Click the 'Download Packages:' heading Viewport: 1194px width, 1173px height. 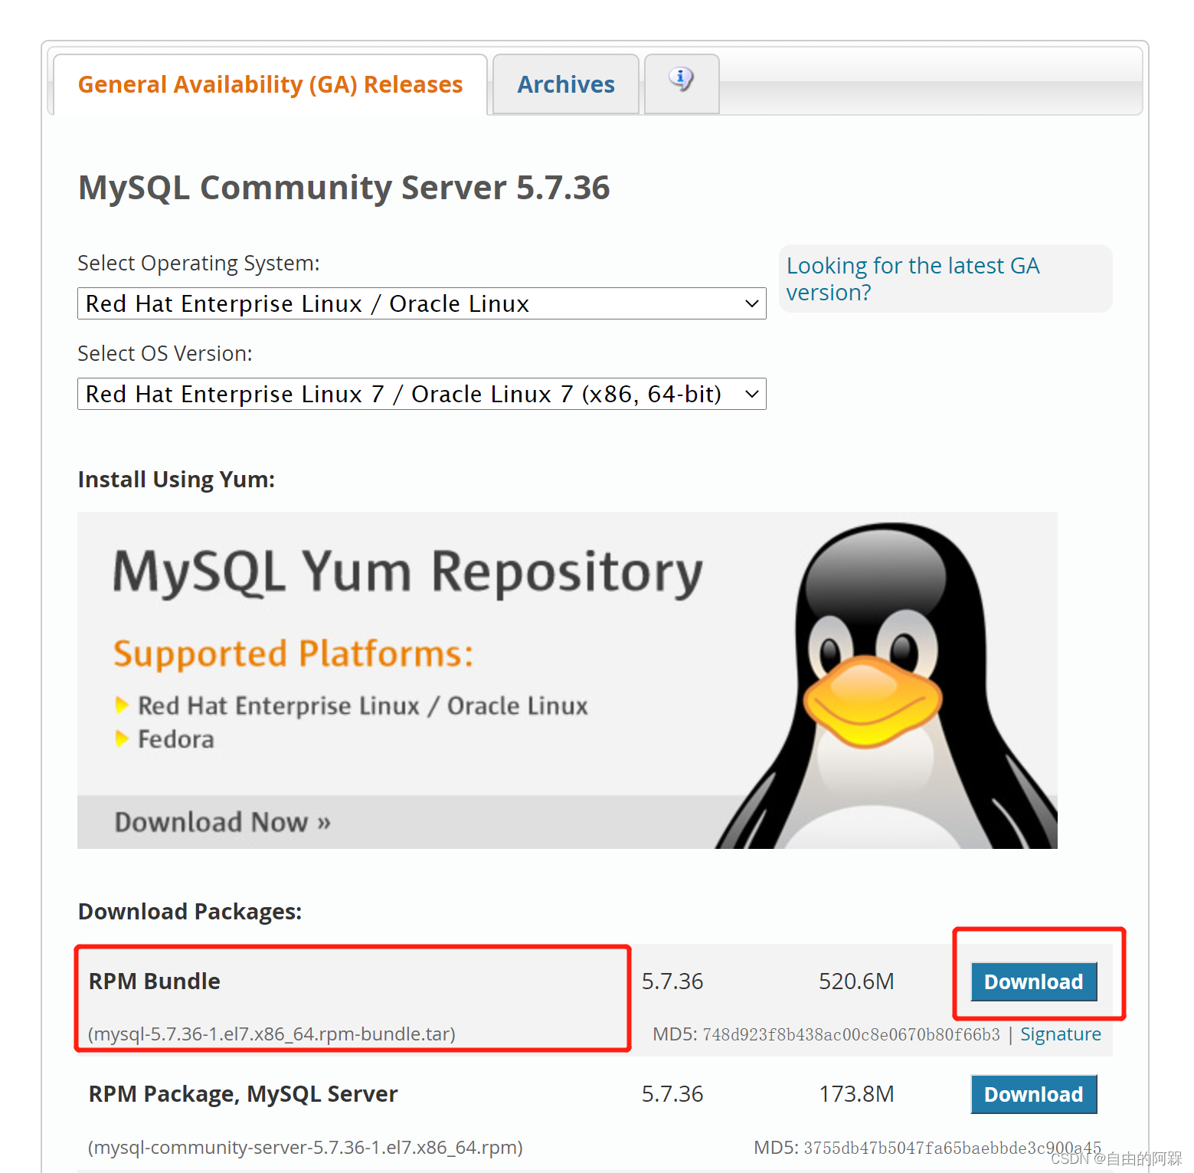190,912
